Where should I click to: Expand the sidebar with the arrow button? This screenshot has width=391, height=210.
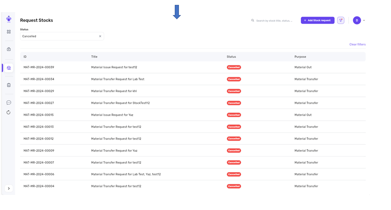[x=9, y=189]
